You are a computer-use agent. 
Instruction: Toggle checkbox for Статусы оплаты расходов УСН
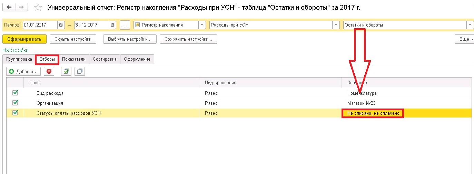coord(15,113)
